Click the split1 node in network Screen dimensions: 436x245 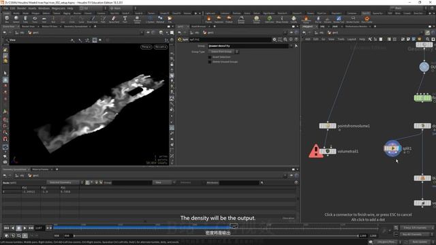[392, 148]
